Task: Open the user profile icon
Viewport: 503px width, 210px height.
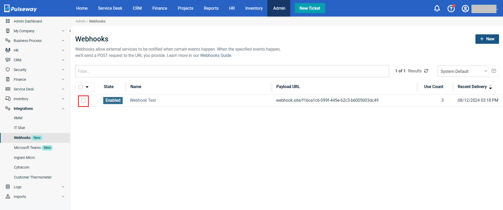Action: tap(465, 8)
